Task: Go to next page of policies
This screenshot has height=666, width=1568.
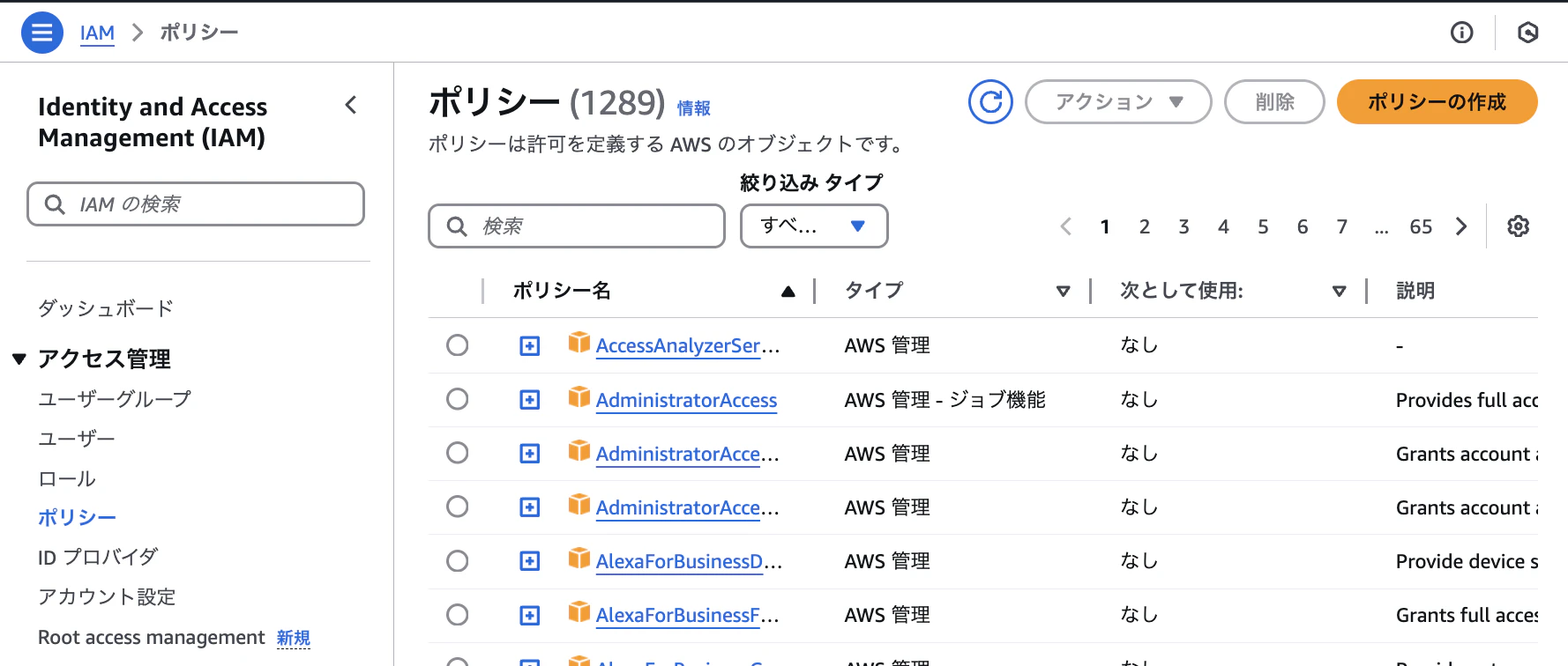Action: point(1462,226)
